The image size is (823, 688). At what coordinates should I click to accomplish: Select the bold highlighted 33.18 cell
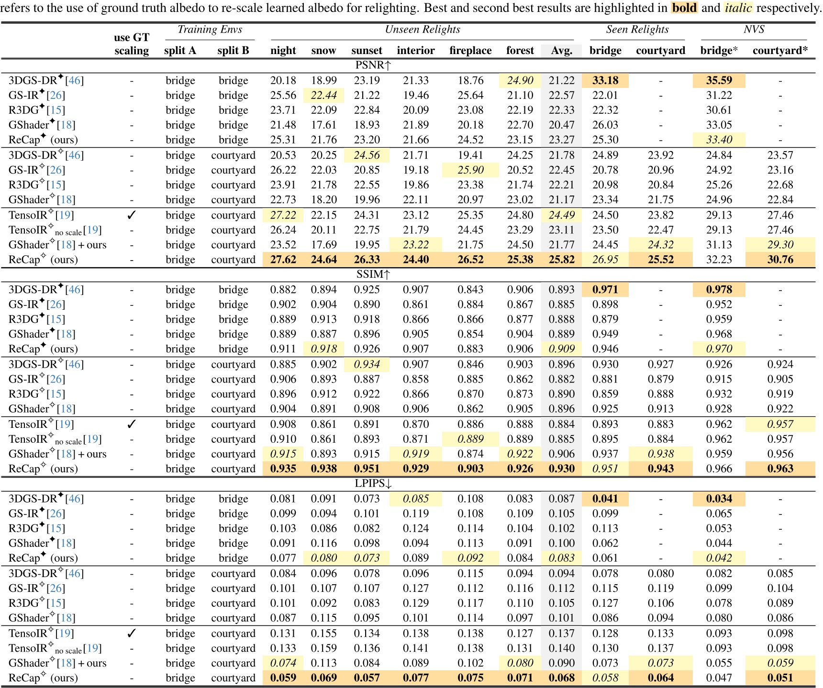(x=605, y=80)
